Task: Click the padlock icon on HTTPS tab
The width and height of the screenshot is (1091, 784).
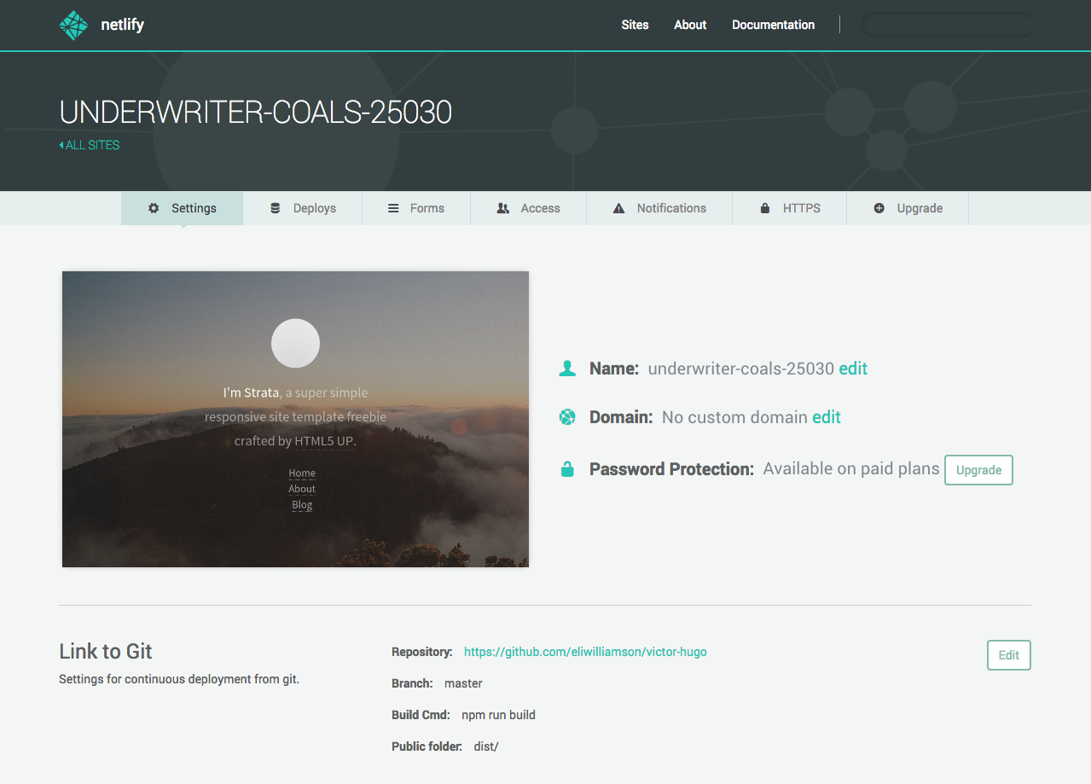Action: [765, 208]
